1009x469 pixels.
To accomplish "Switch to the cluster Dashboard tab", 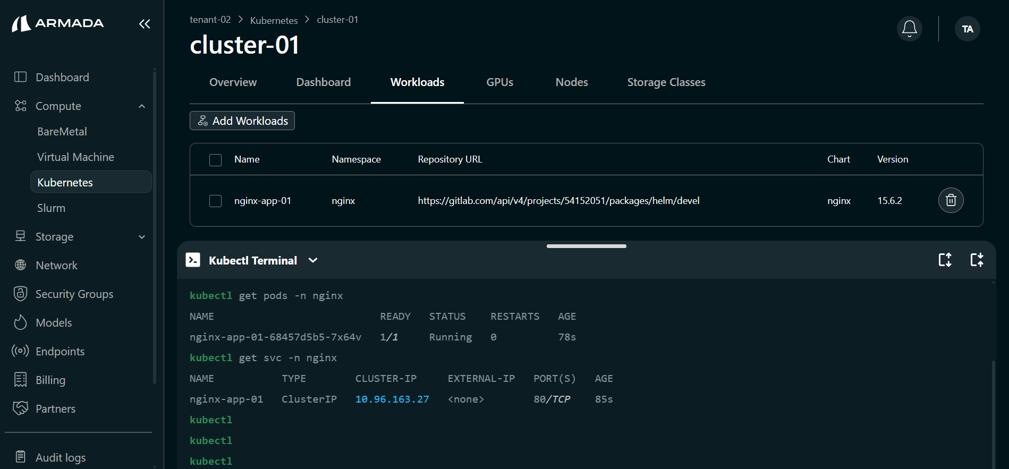I will pyautogui.click(x=324, y=82).
